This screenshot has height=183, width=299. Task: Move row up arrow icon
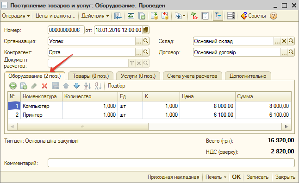pyautogui.click(x=66, y=86)
